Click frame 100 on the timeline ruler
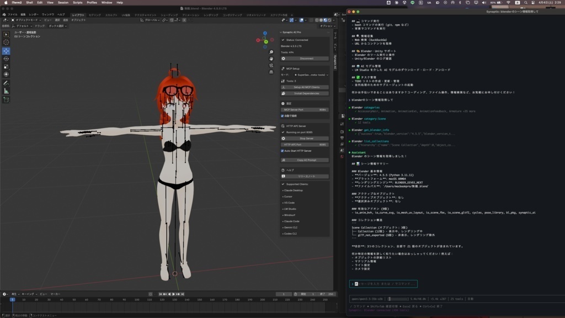 pos(137,299)
